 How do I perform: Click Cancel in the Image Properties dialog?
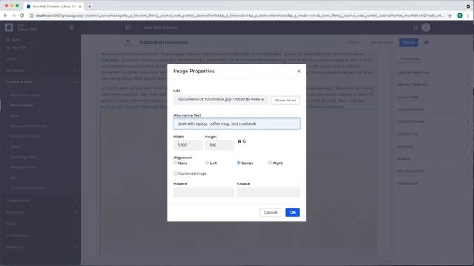(270, 213)
